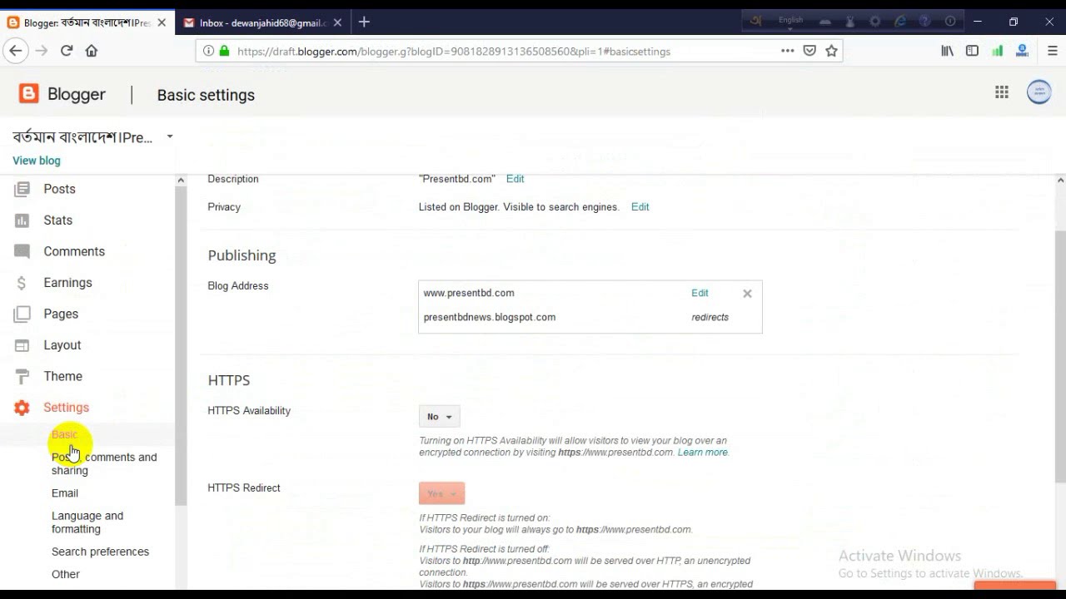1066x599 pixels.
Task: Switch to the Gmail Inbox tab
Action: [x=262, y=22]
